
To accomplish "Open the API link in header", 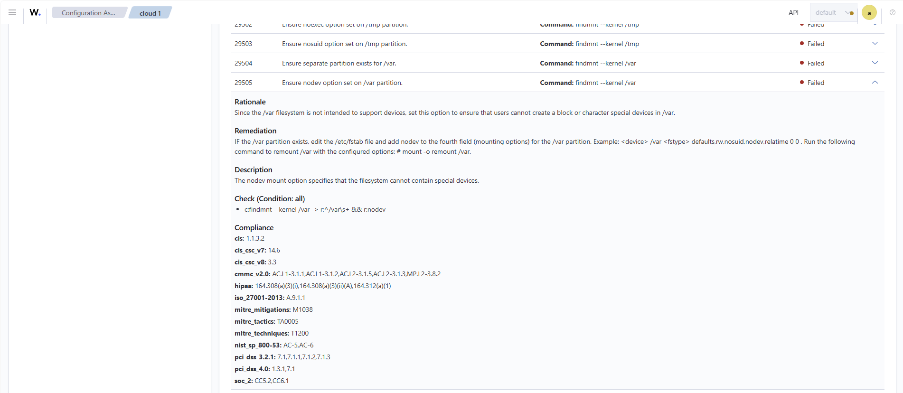I will pyautogui.click(x=793, y=13).
